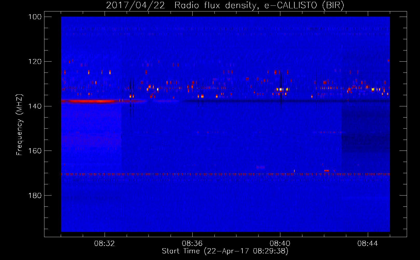420x260 pixels.
Task: Click the plot title "2017/04/22 Radio flux density, e-CALLISTO (BIR)"
Action: click(x=225, y=5)
